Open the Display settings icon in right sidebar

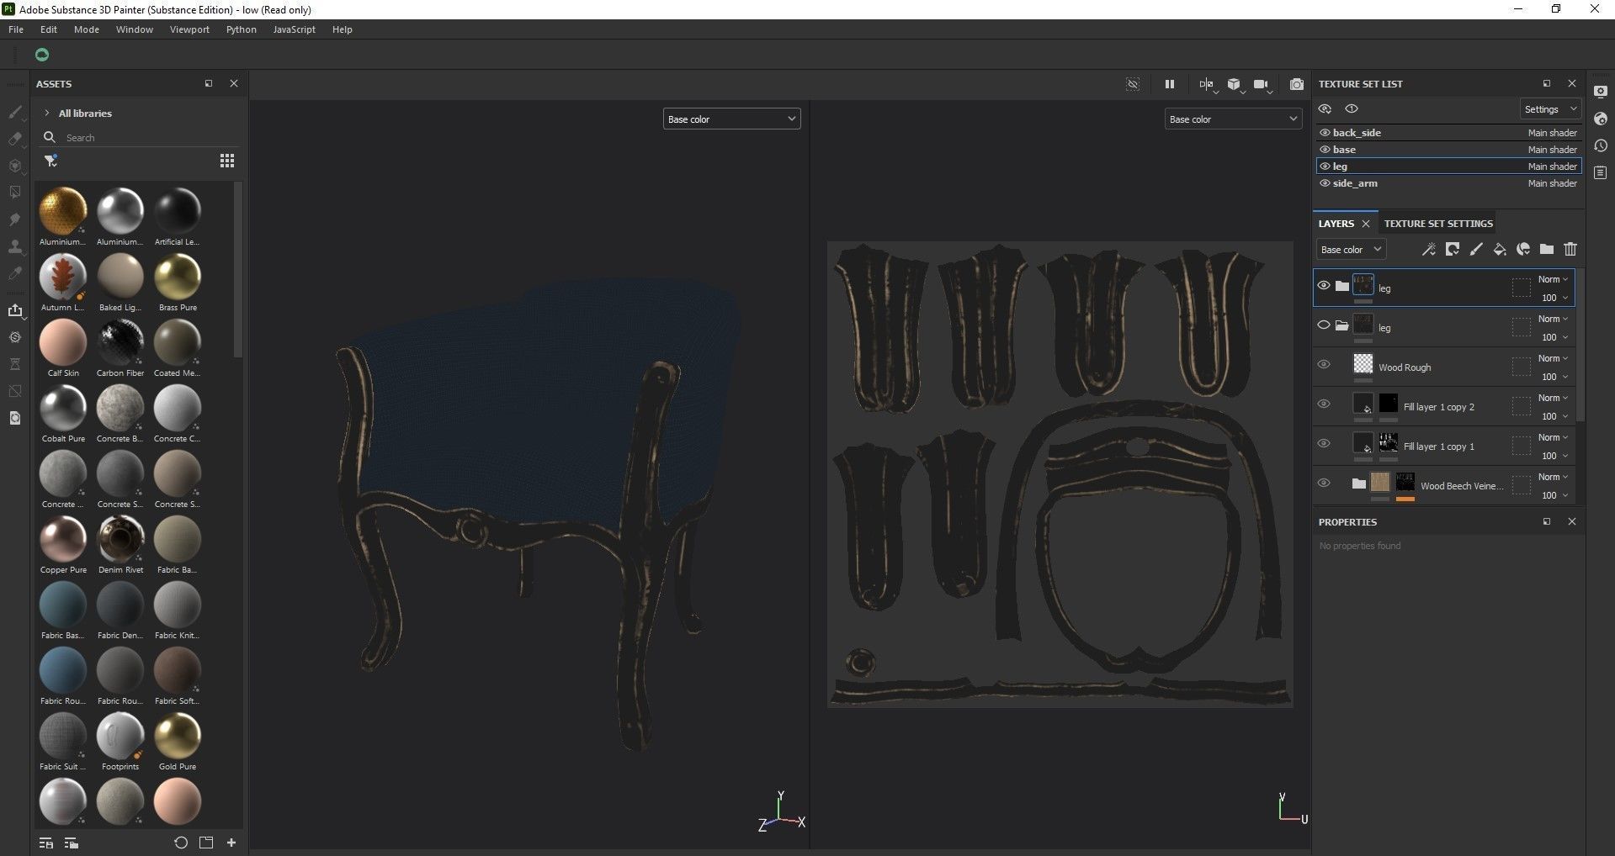click(x=1601, y=92)
